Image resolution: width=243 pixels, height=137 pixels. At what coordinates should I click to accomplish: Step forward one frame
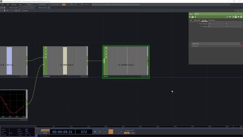click(x=121, y=132)
